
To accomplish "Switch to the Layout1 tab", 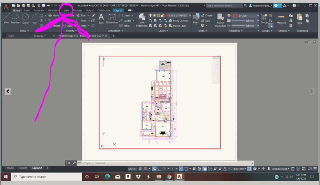I will click(23, 168).
